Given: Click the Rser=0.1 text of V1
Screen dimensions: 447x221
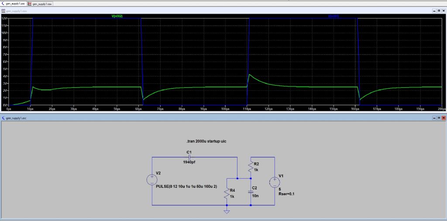Looking at the screenshot, I should [286, 194].
